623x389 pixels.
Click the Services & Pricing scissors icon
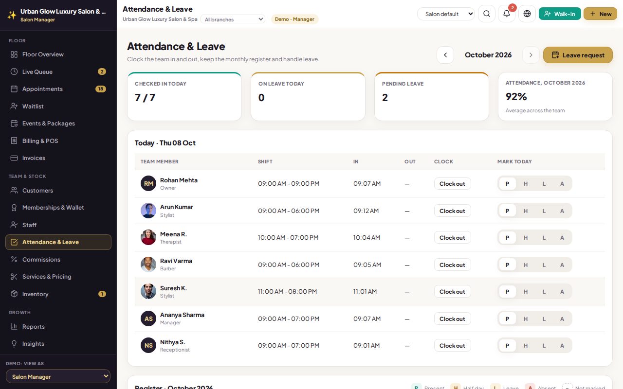click(14, 277)
